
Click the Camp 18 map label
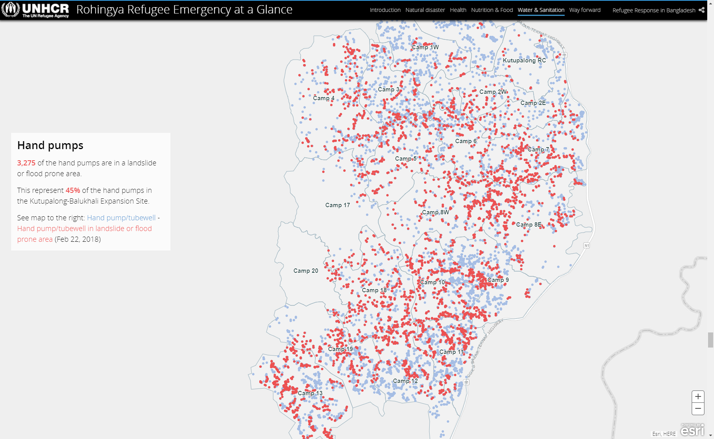[374, 290]
